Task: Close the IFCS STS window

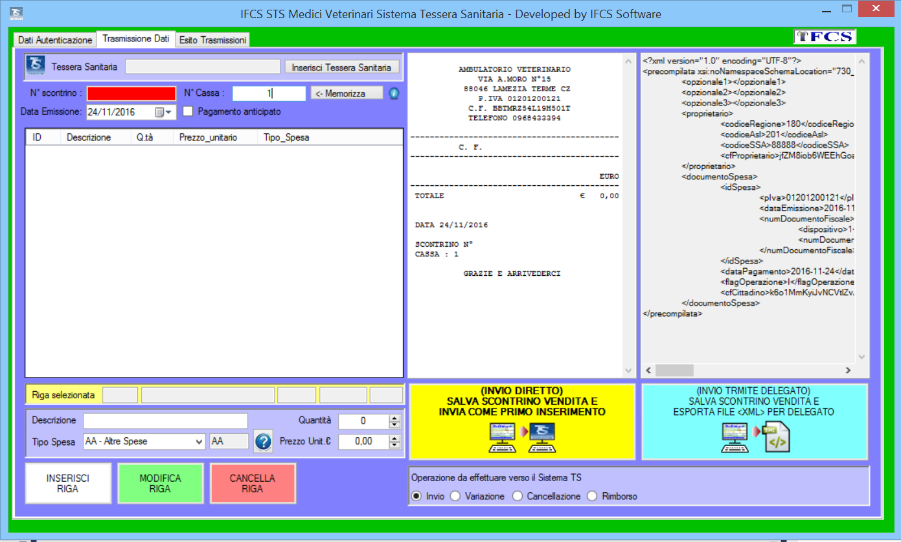Action: tap(874, 8)
